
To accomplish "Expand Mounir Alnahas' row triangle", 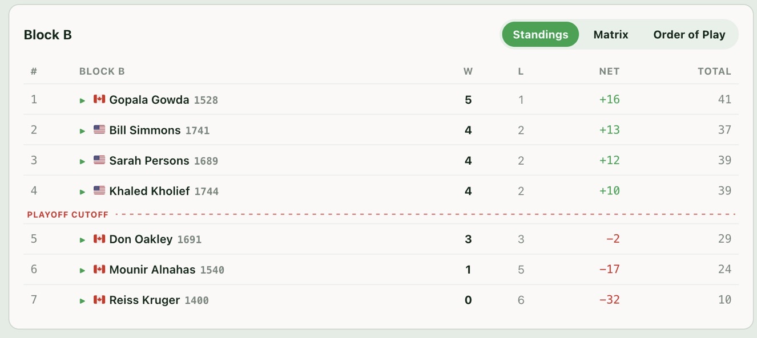I will point(82,270).
